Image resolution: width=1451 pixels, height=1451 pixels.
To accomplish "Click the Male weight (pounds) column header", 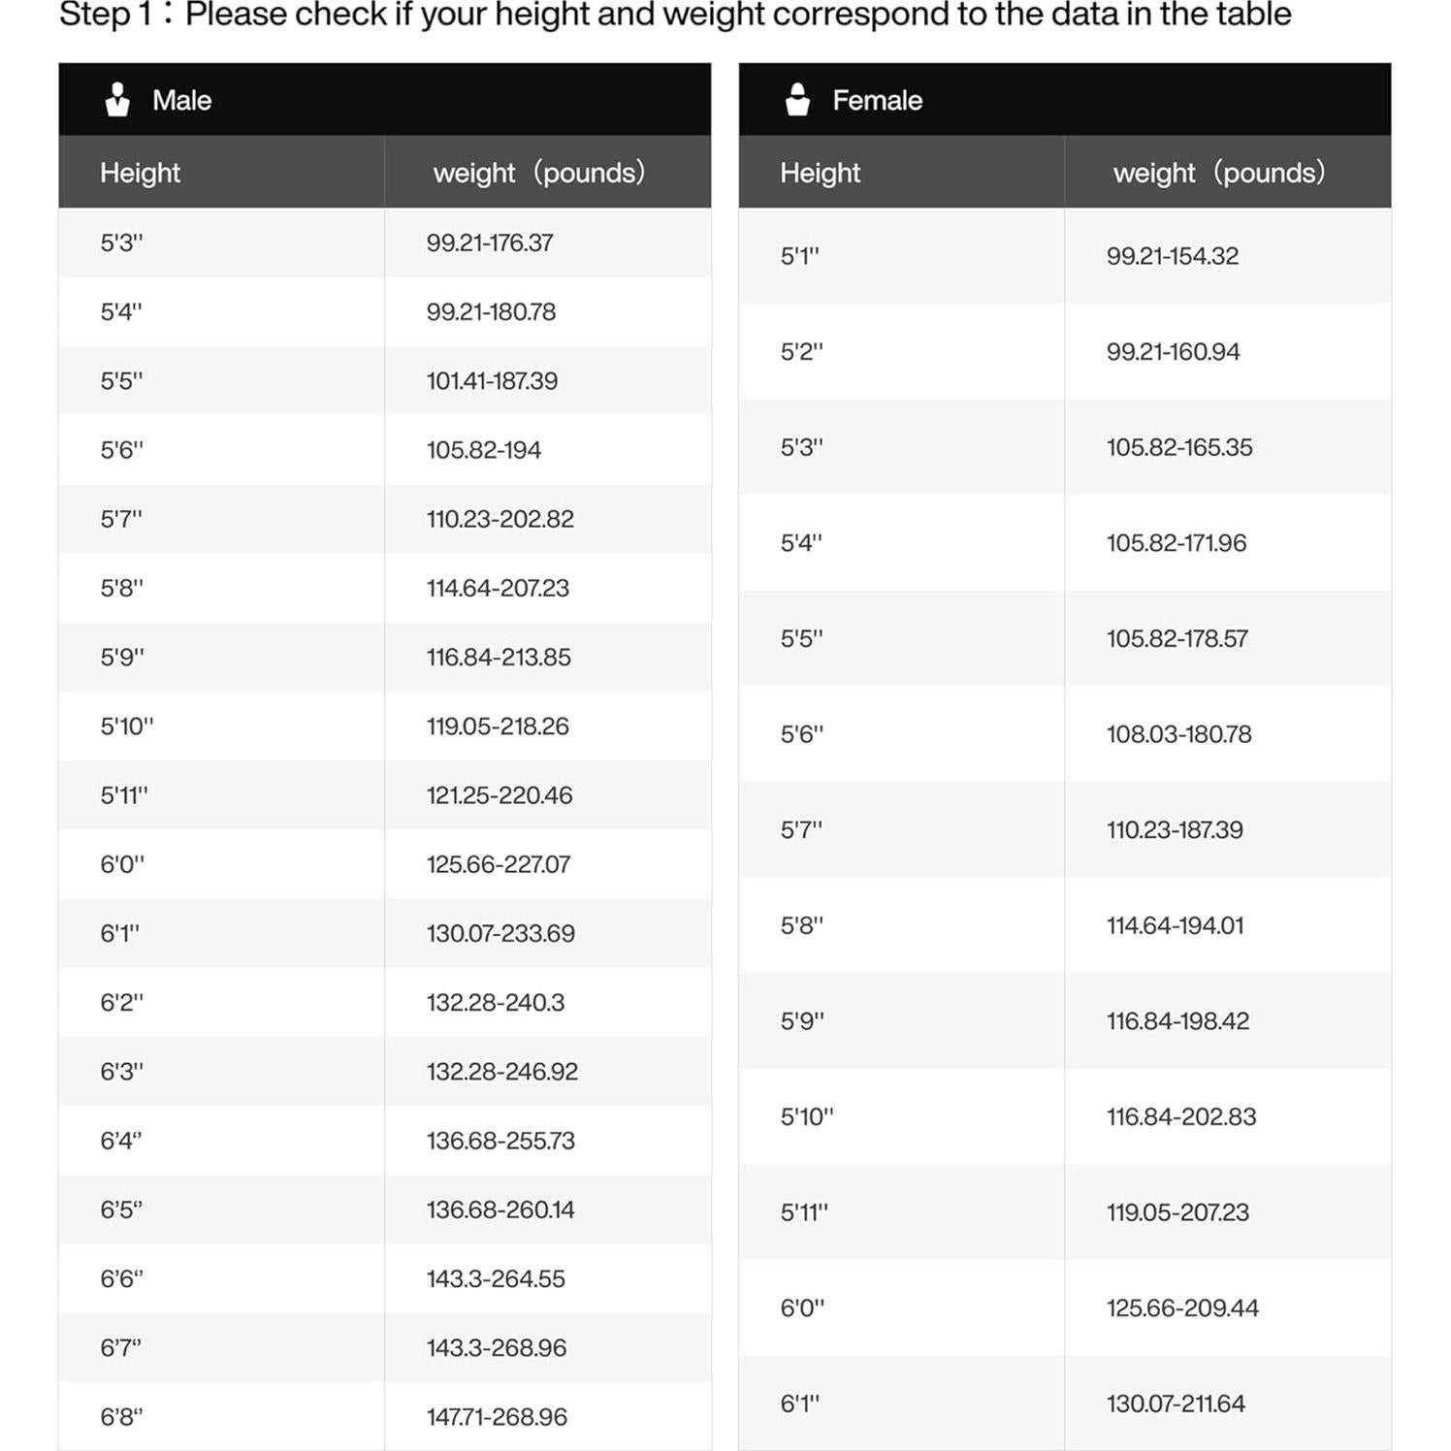I will (x=538, y=173).
